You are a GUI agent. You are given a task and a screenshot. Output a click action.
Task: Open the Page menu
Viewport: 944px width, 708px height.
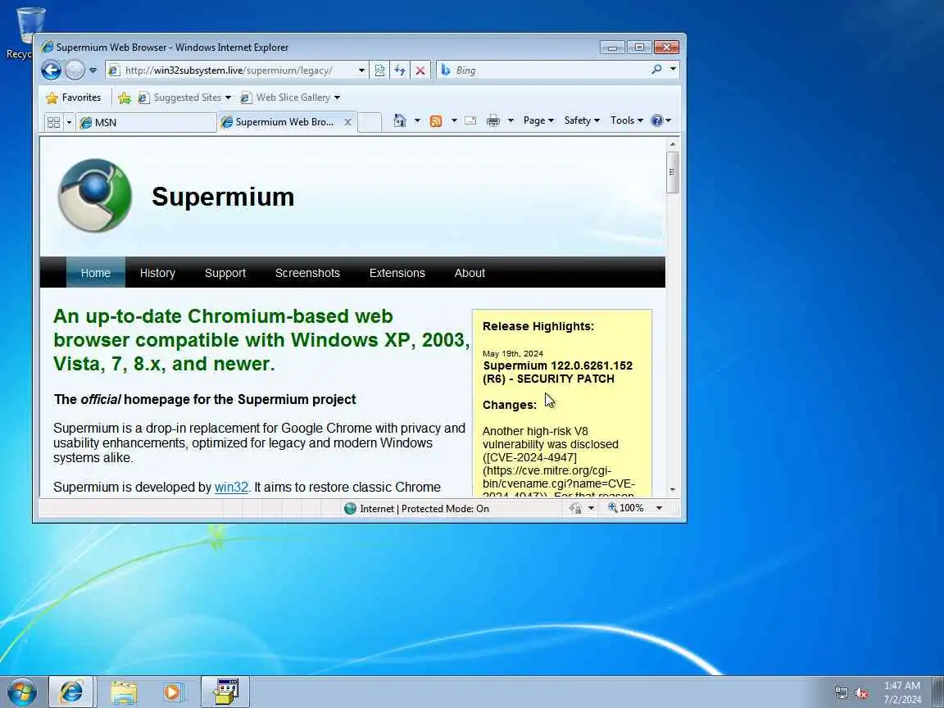tap(538, 120)
